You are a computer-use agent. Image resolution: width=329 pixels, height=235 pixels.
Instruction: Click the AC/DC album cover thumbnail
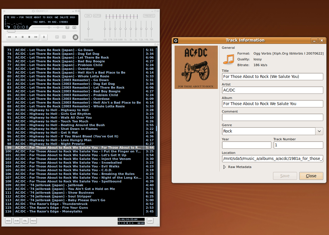tap(196, 67)
